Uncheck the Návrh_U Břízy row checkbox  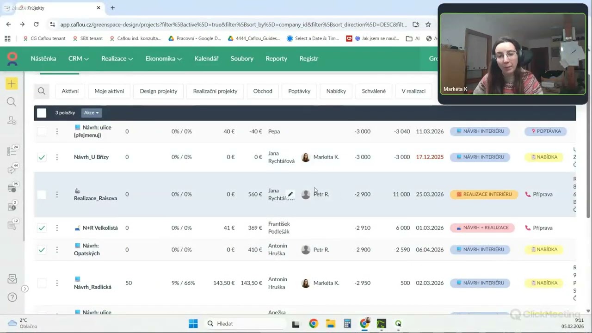click(42, 157)
